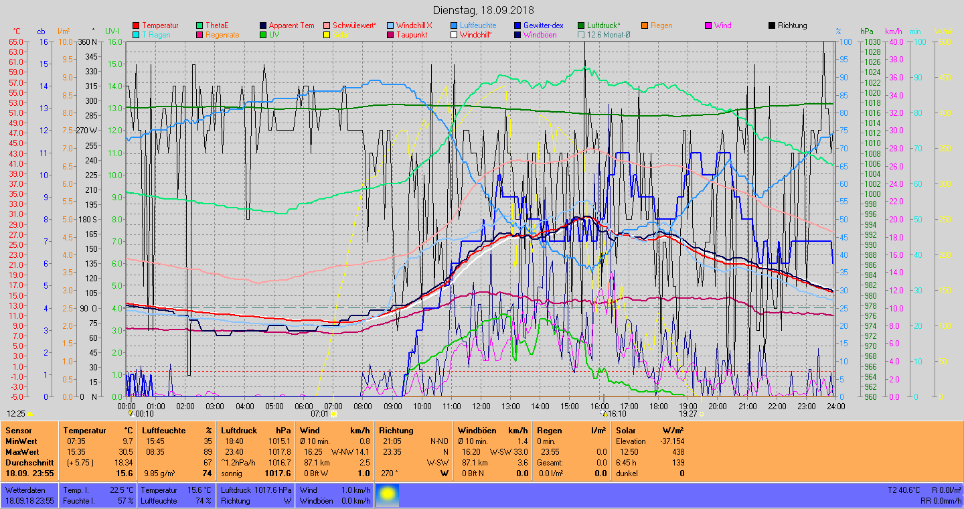The height and width of the screenshot is (509, 964).
Task: Toggle the 12.6 Monat-Ø legend box
Action: click(x=581, y=35)
